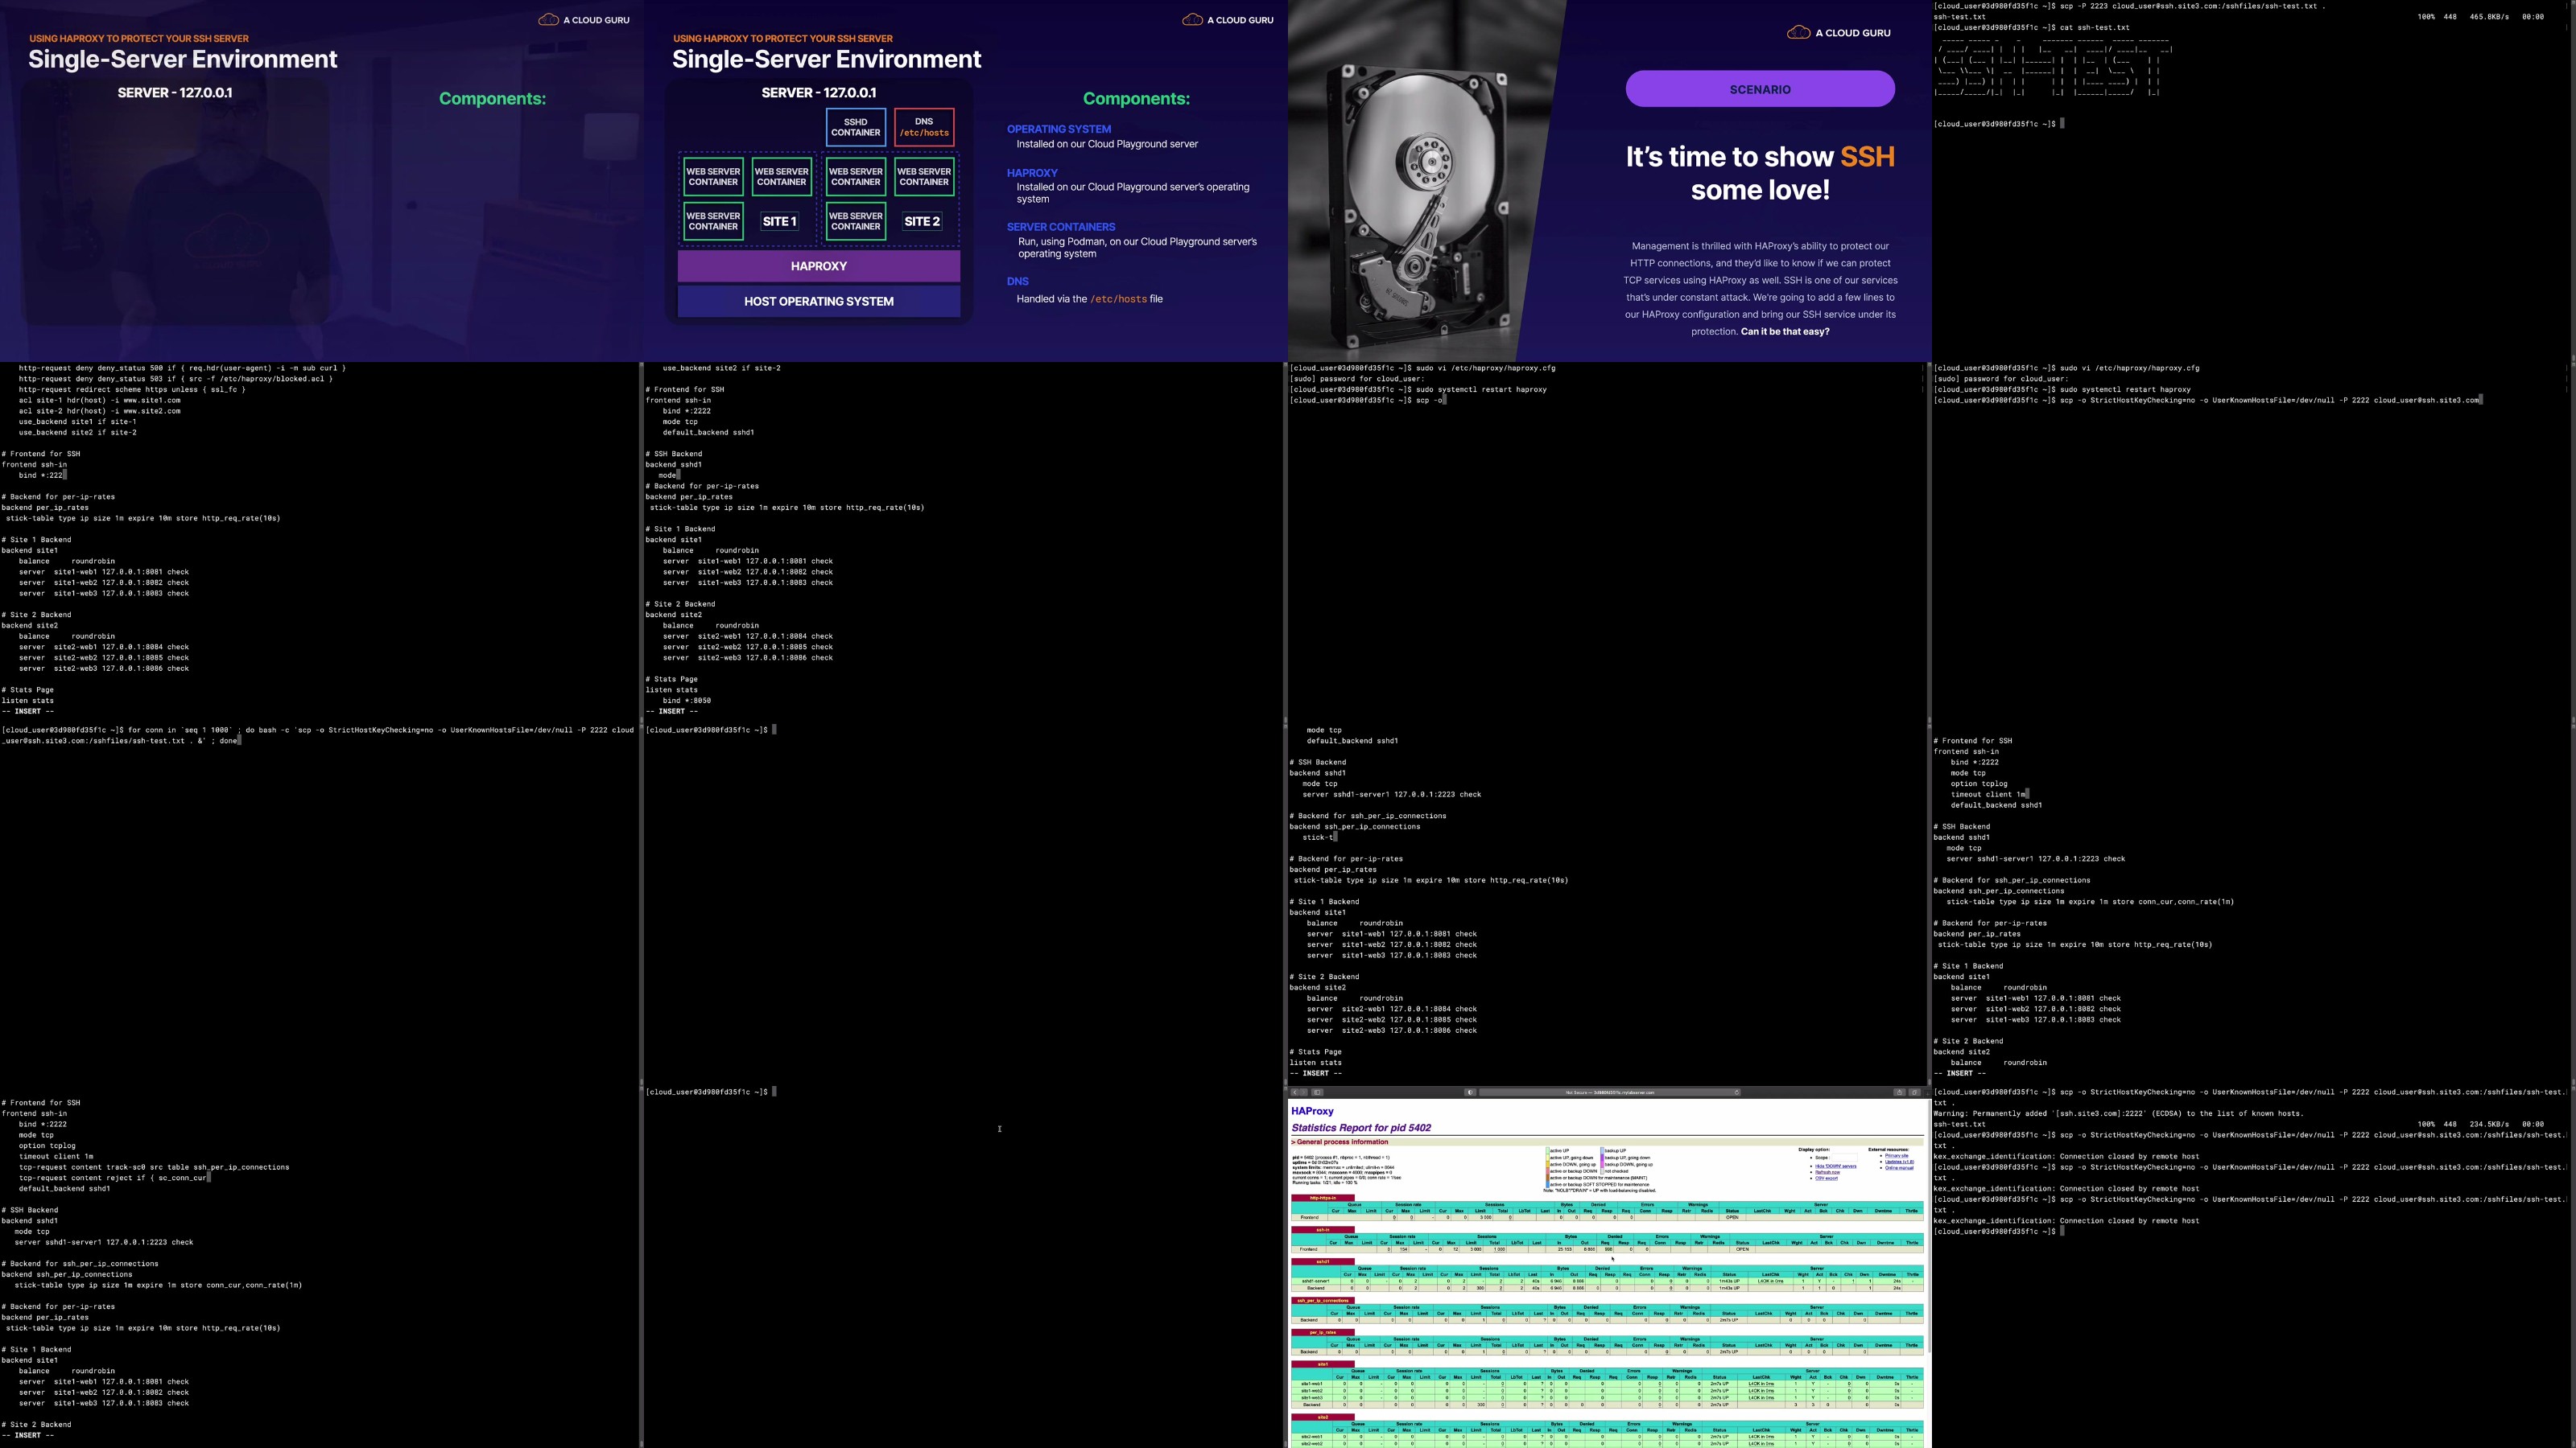Click the 'Warning: Permanently added' terminal line
2576x1448 pixels.
[x=2118, y=1113]
